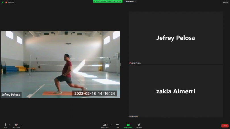Open the Participants panel
The height and width of the screenshot is (129, 230).
[x=105, y=125]
